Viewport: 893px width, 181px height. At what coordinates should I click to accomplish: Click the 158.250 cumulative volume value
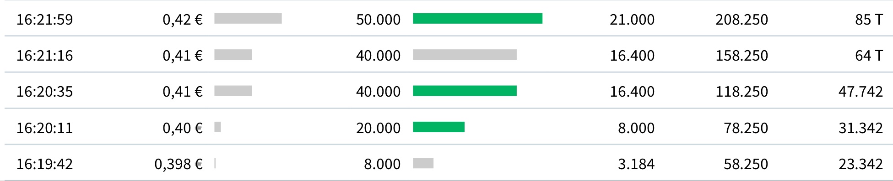click(x=741, y=56)
